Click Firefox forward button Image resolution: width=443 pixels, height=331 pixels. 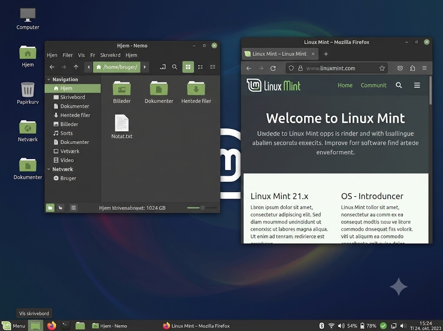(261, 68)
